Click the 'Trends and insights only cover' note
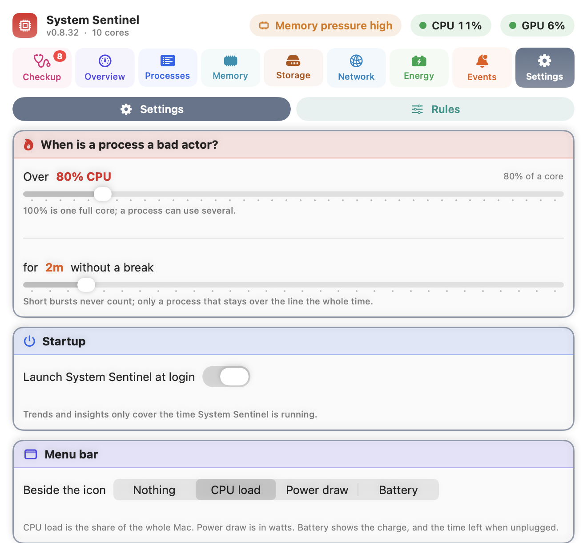 click(170, 414)
